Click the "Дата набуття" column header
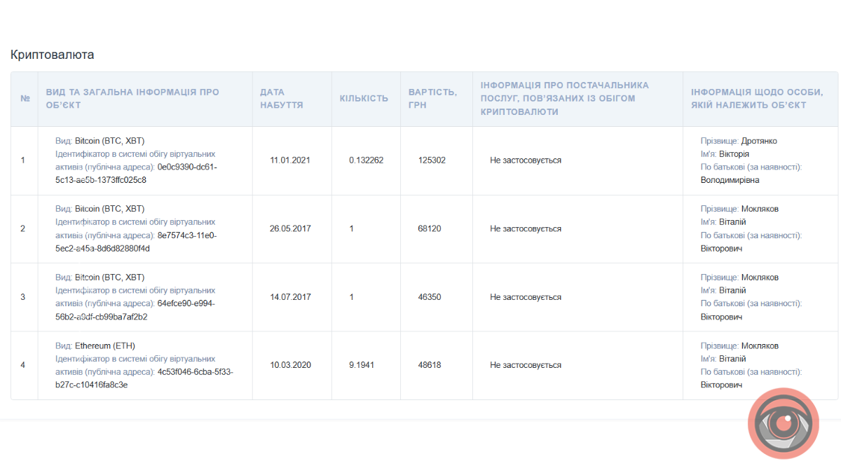 coord(282,99)
